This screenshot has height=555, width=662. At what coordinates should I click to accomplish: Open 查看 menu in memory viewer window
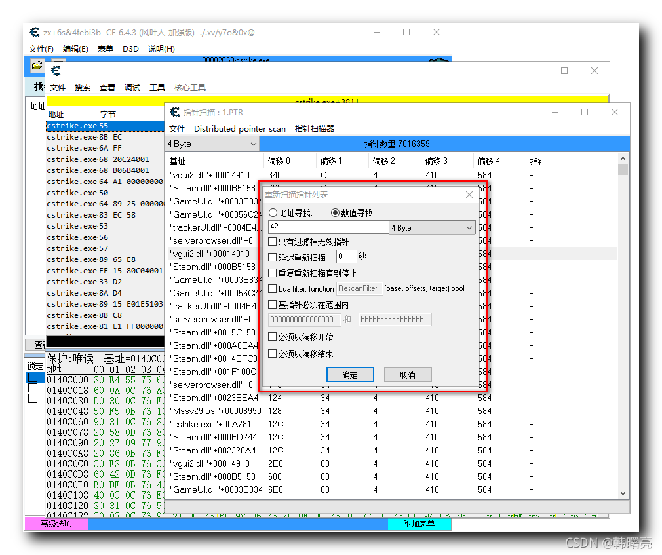click(x=107, y=87)
